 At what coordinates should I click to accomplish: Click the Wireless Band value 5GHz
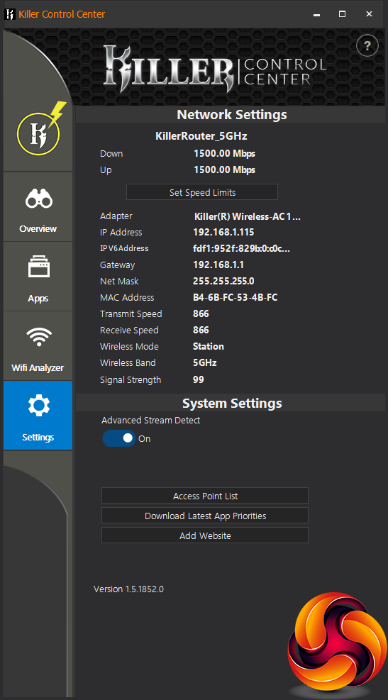(205, 363)
